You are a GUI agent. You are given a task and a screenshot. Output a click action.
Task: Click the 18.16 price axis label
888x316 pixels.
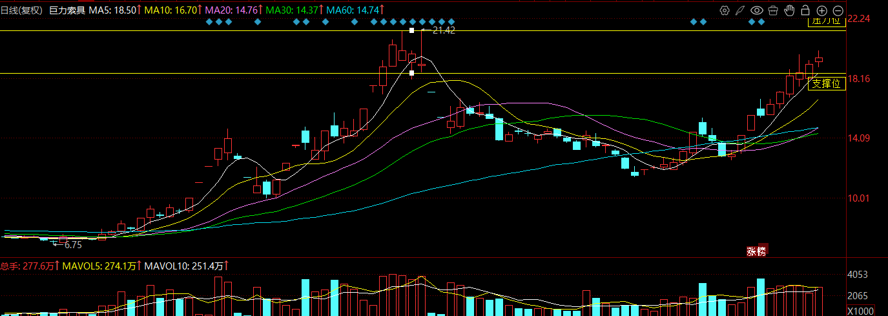(x=859, y=79)
